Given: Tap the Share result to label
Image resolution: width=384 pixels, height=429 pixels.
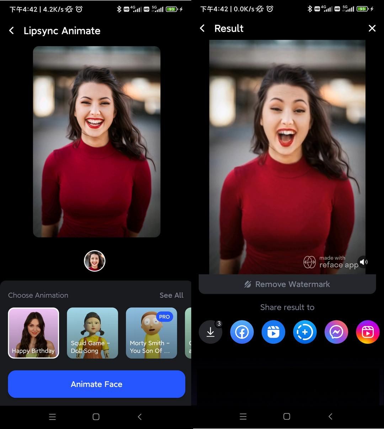Looking at the screenshot, I should 287,307.
